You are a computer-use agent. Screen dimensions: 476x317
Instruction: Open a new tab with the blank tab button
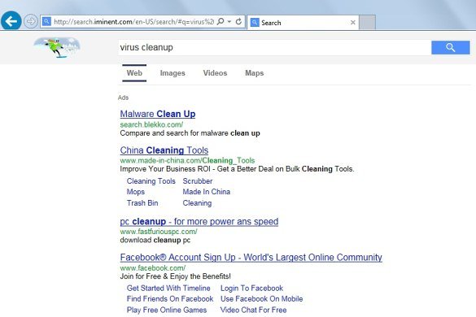click(x=367, y=23)
